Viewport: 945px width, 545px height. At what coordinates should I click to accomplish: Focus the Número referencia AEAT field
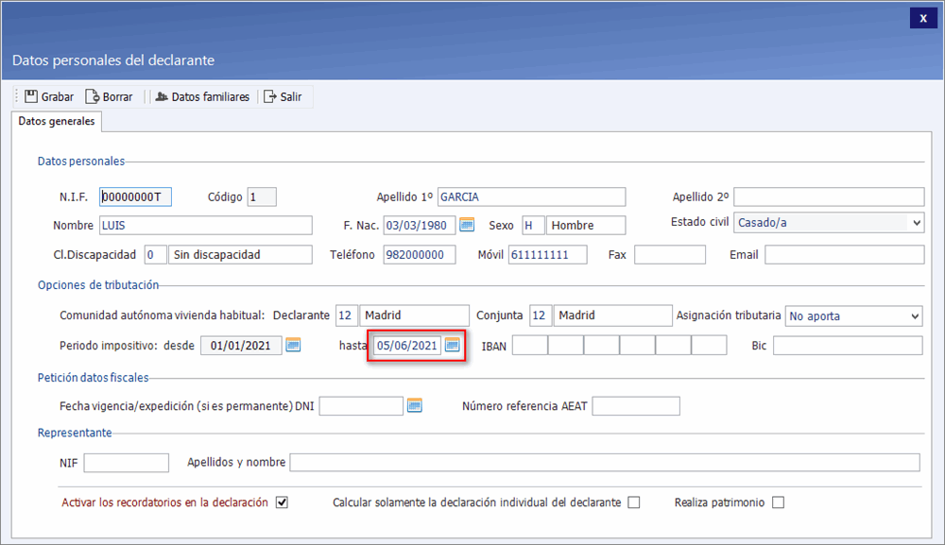coord(635,406)
